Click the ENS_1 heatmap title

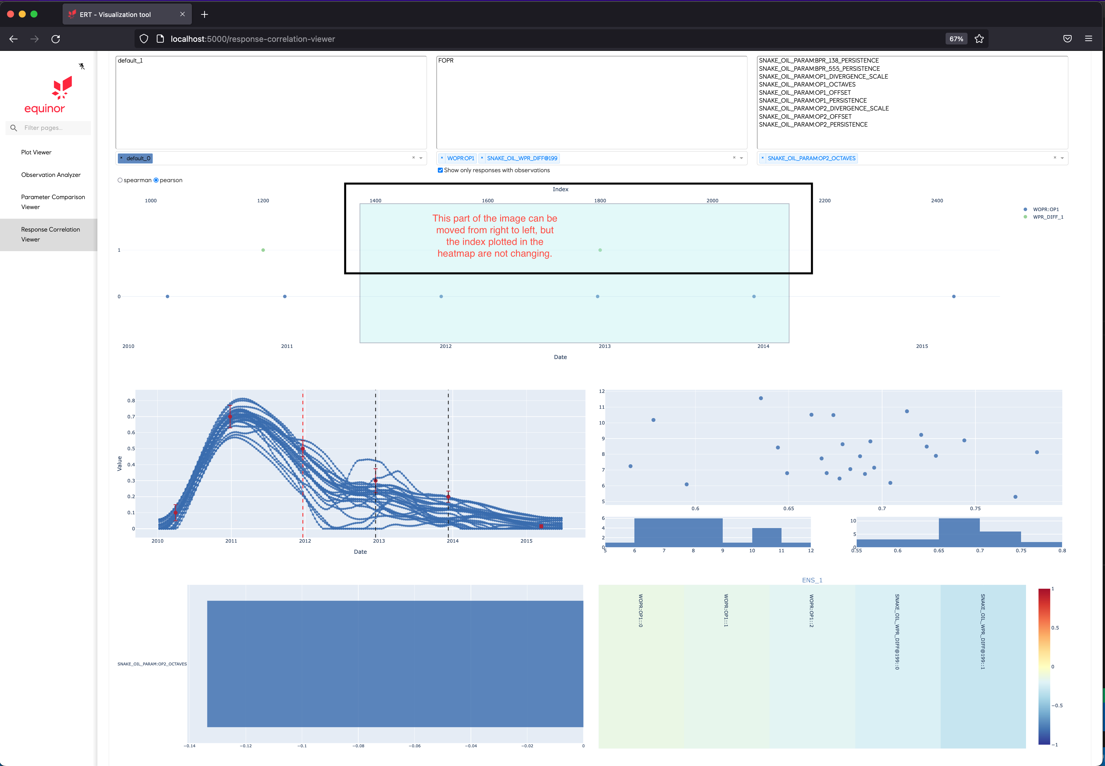tap(812, 580)
